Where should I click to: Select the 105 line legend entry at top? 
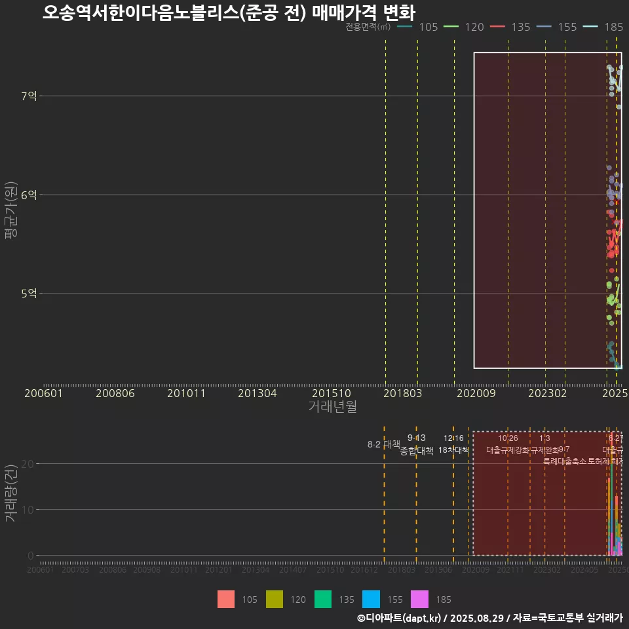(417, 27)
